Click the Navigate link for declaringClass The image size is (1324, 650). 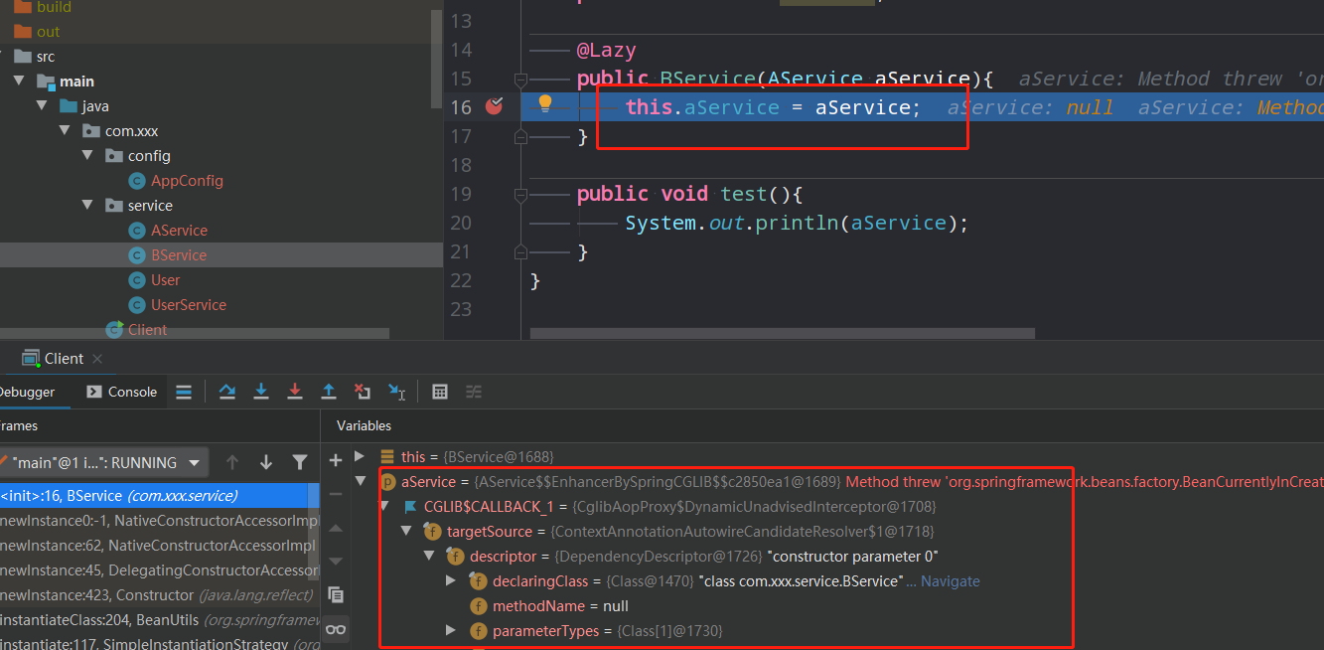[x=950, y=581]
